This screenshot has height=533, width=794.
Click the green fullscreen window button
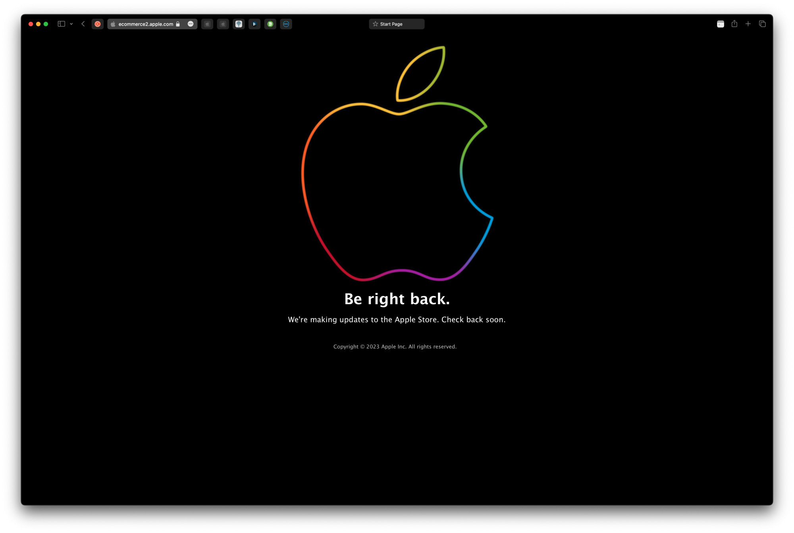tap(46, 24)
